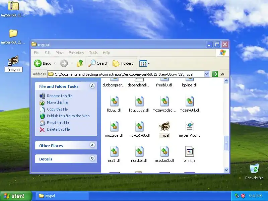Open the Edit menu
Screen dimensions: 268x201
click(48, 53)
